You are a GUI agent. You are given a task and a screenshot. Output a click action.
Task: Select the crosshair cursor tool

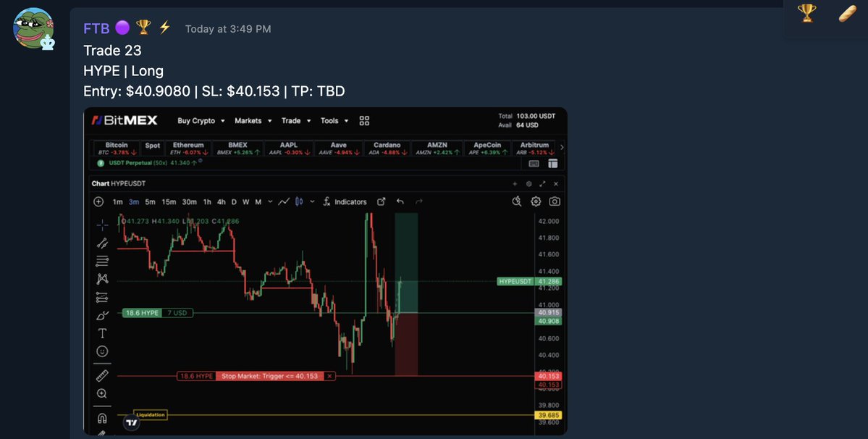tap(102, 225)
